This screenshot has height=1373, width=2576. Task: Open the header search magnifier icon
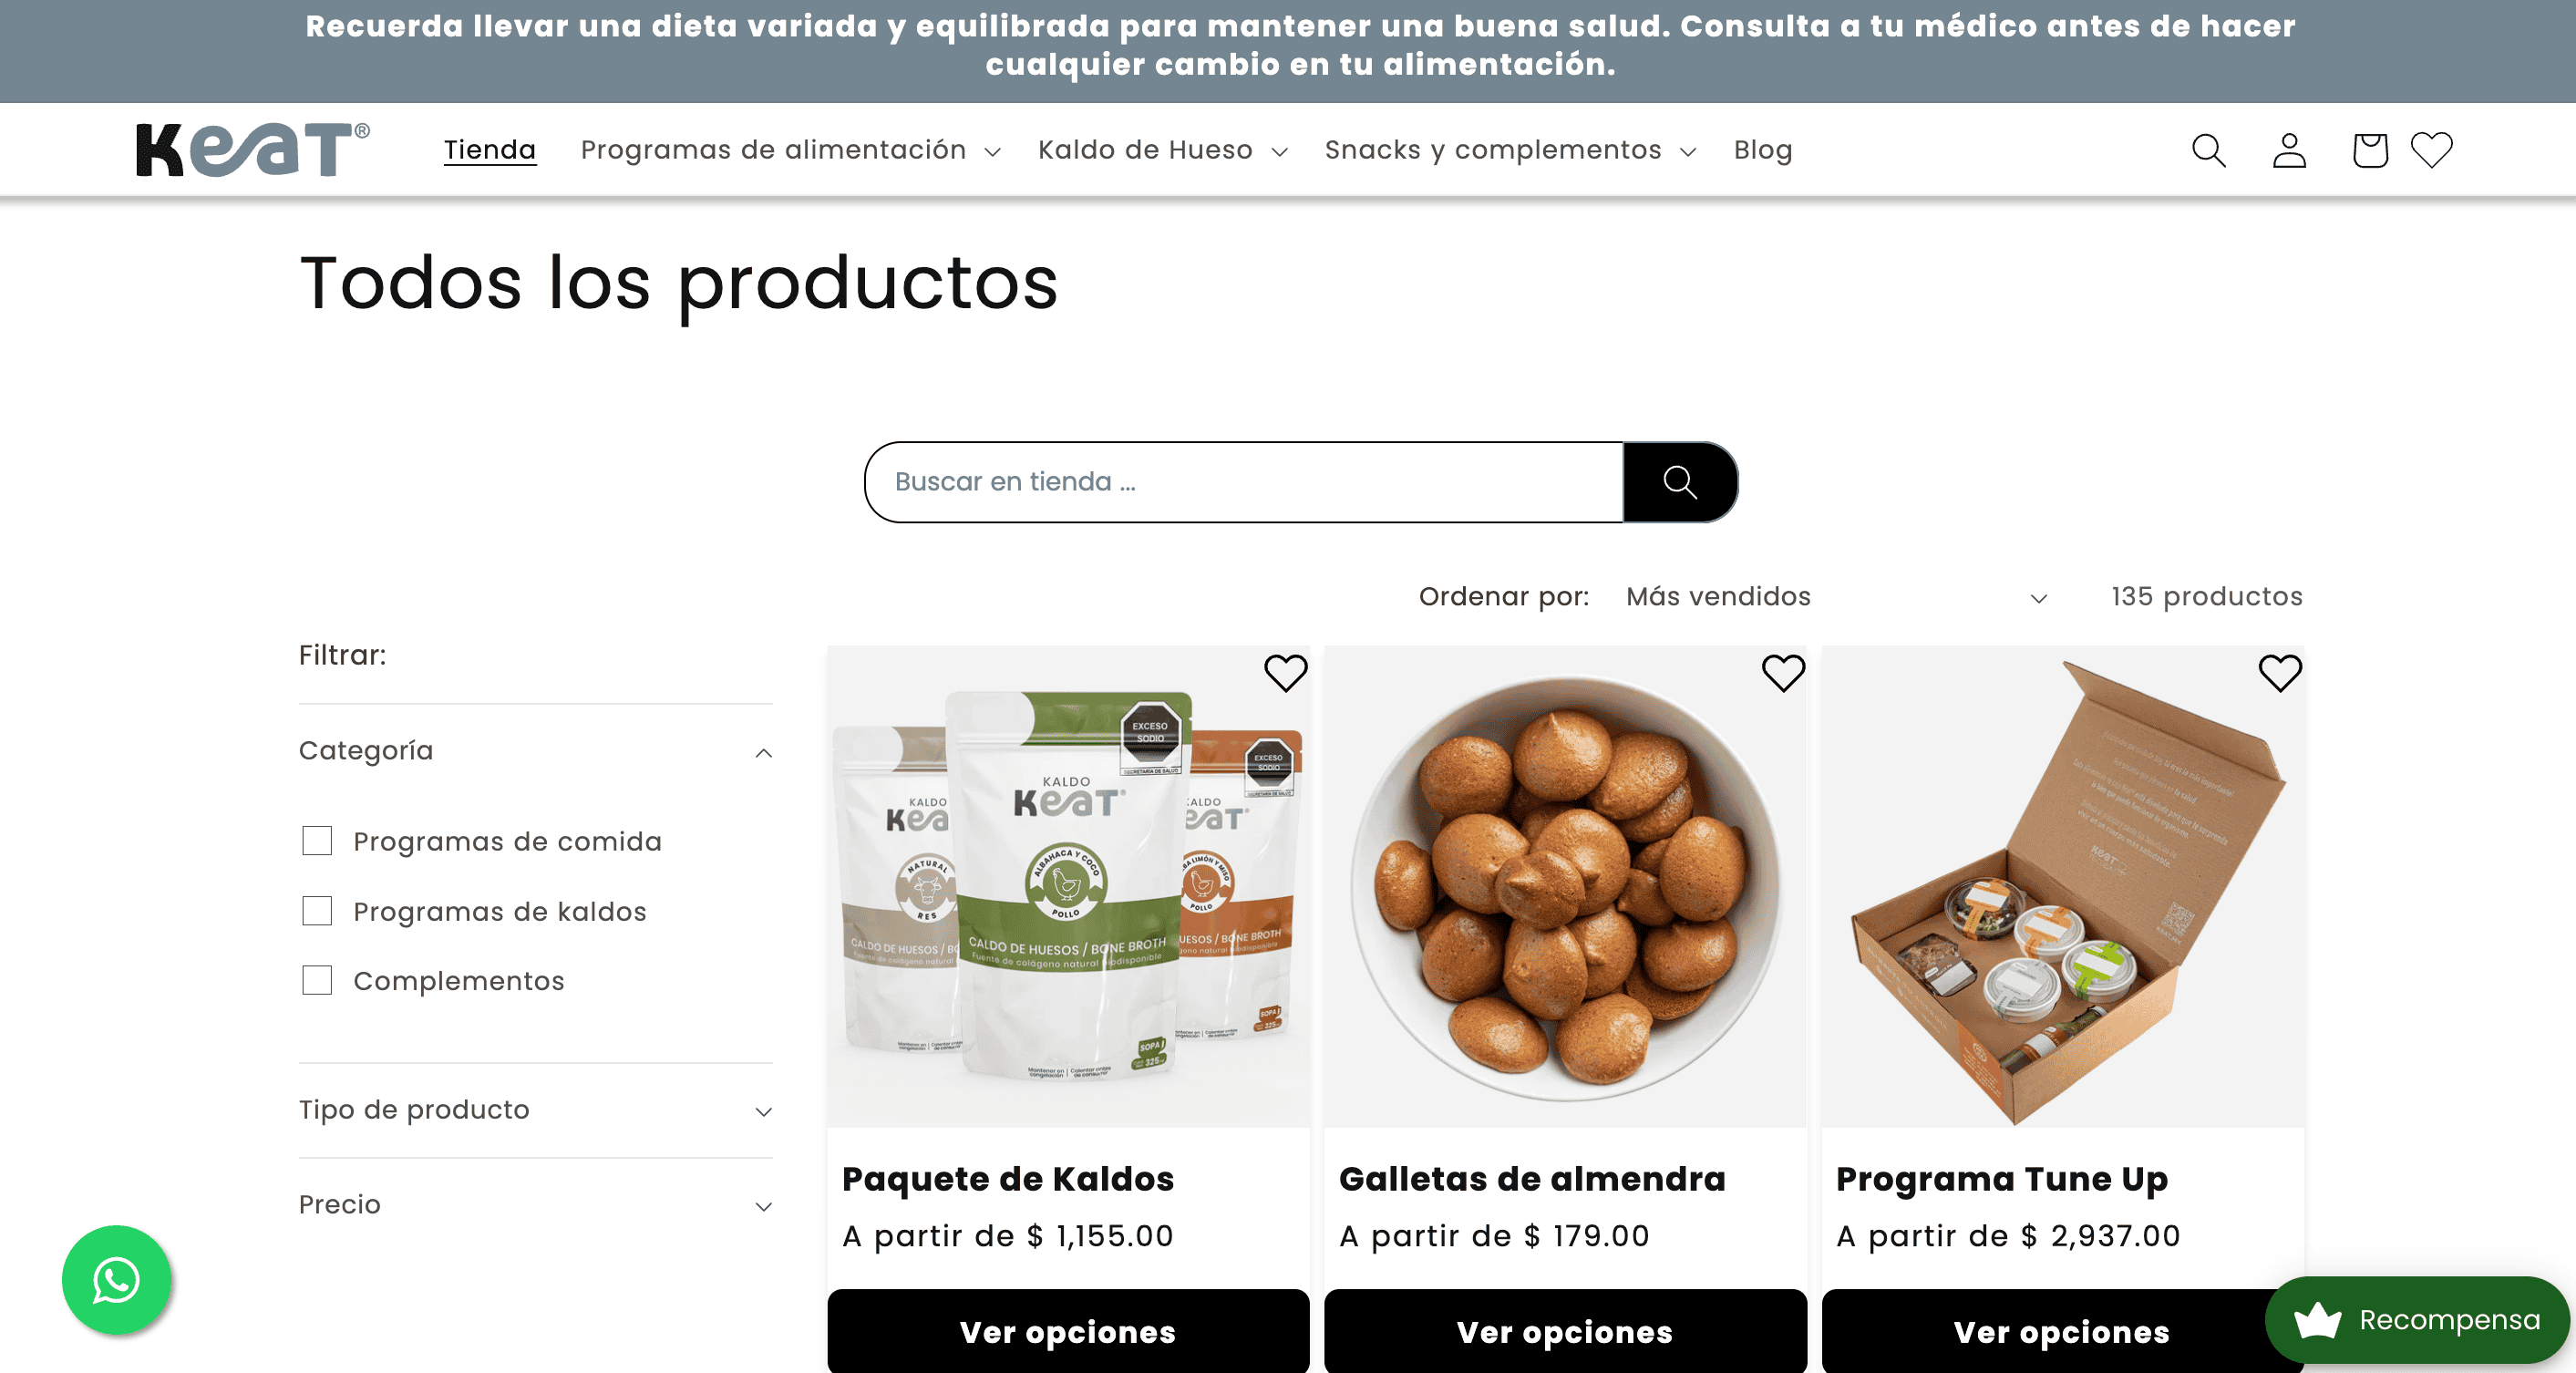tap(2208, 150)
